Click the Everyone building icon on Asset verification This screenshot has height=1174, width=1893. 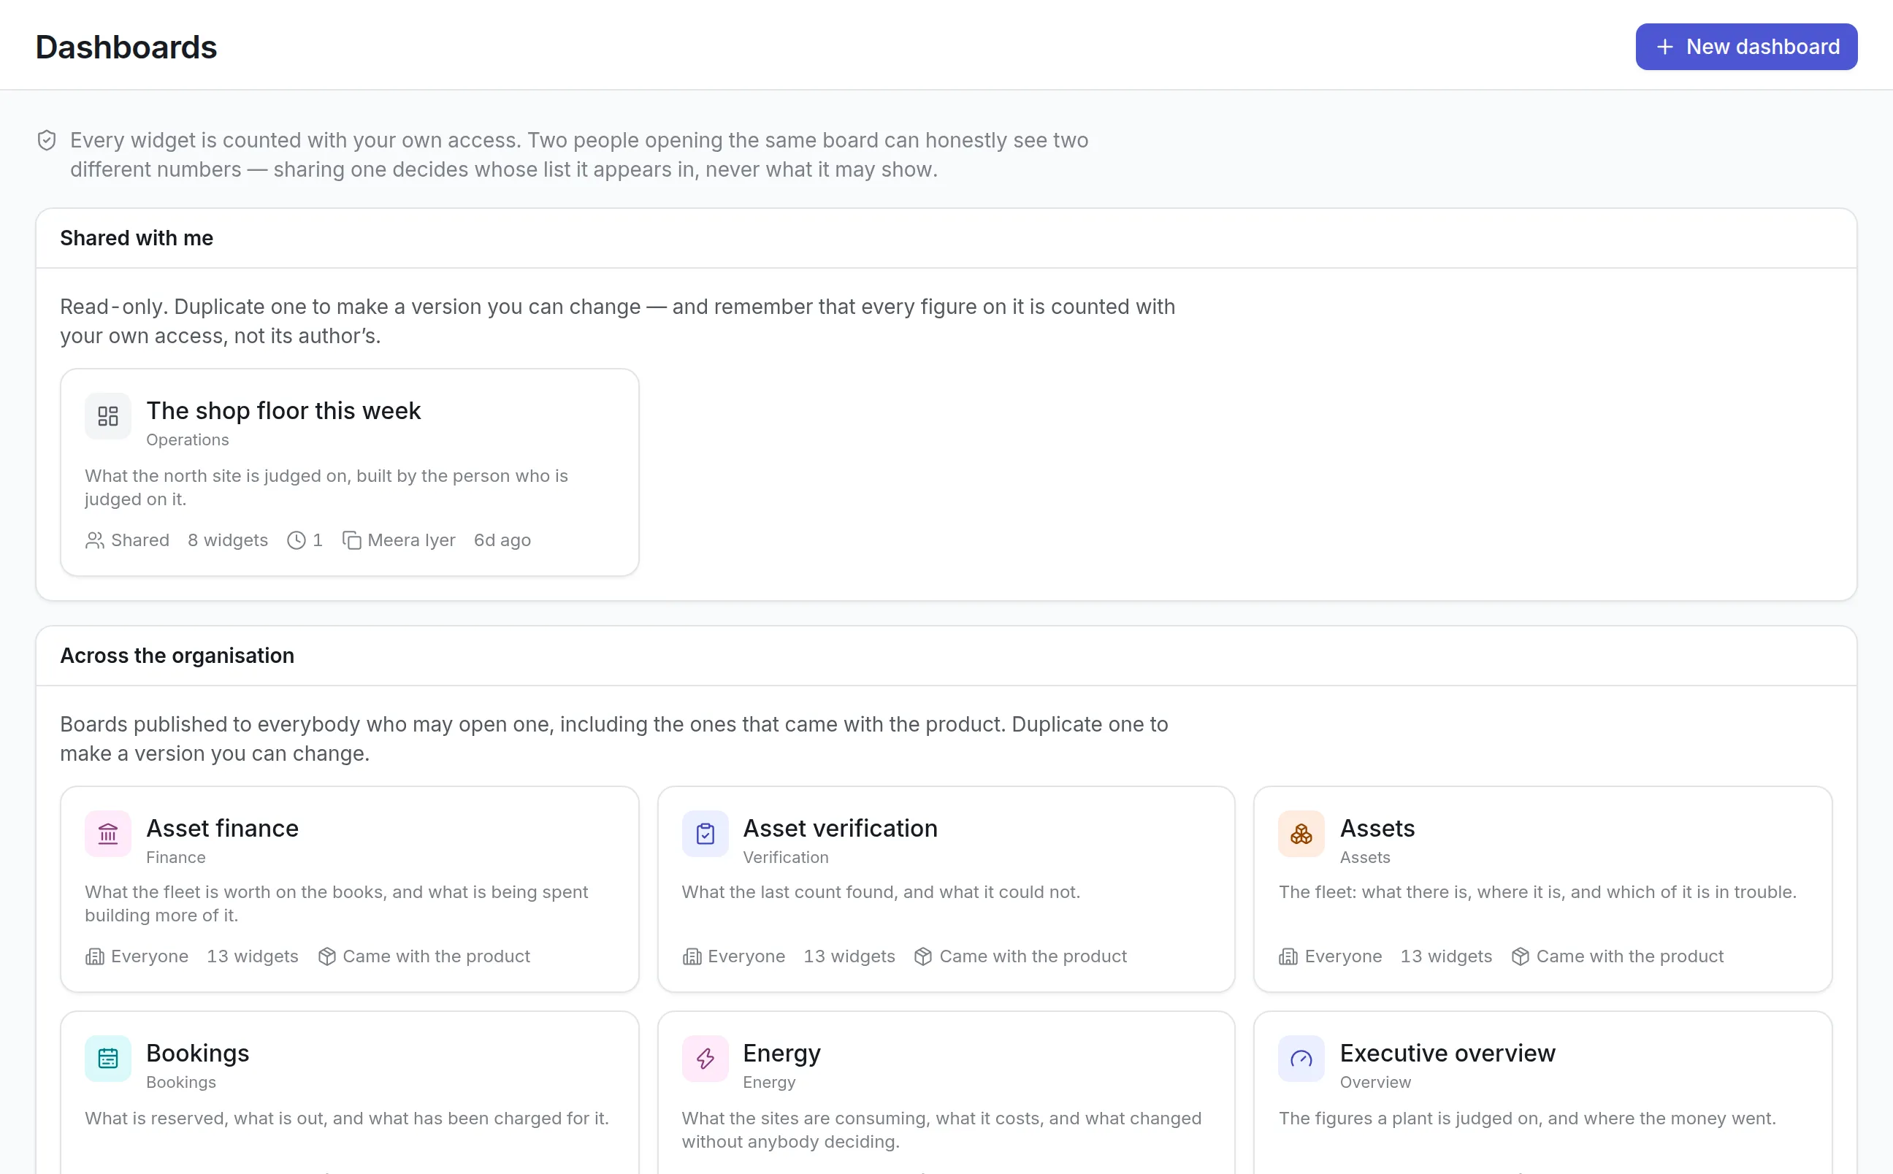692,956
